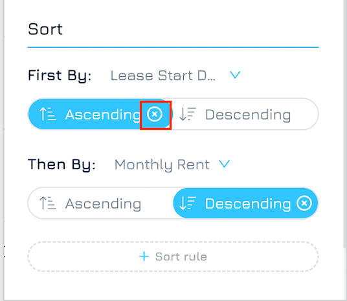Remove the Then By Descending selection
Viewport: 347px width, 301px height.
pyautogui.click(x=304, y=203)
